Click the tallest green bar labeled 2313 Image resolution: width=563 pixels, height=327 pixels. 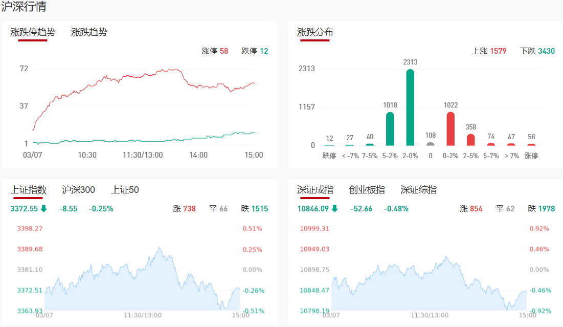410,107
